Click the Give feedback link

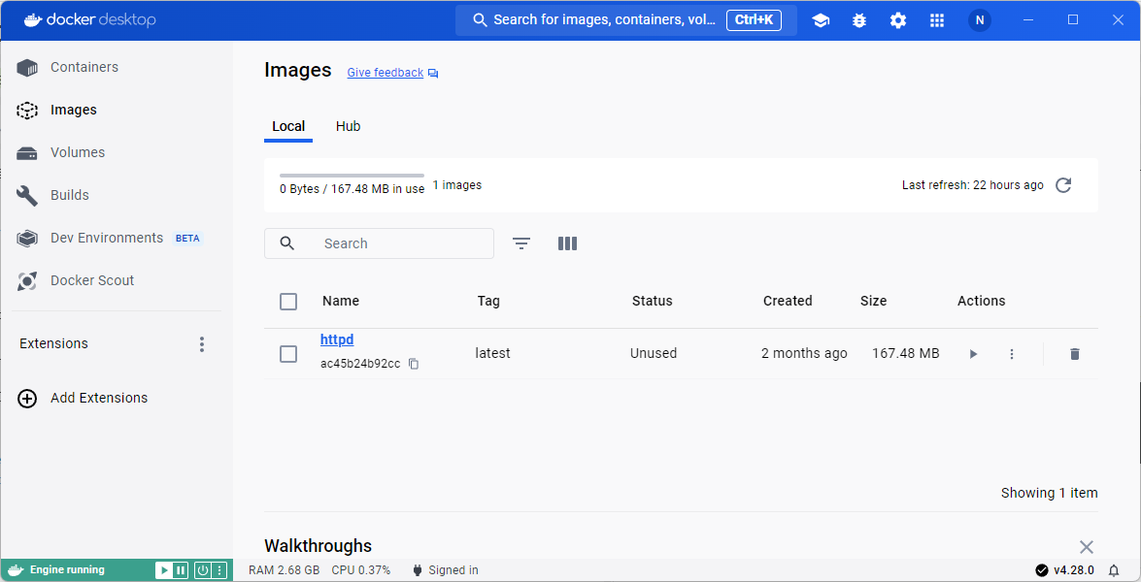[x=385, y=73]
